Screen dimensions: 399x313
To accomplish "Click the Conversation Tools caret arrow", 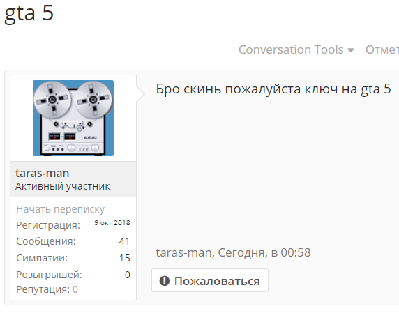I will tap(351, 50).
